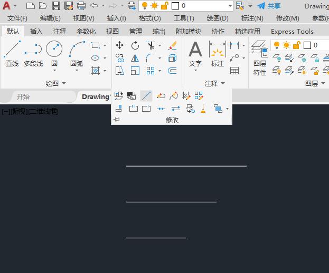Toggle lightbulb in Layers panel dropdown

[x=277, y=45]
